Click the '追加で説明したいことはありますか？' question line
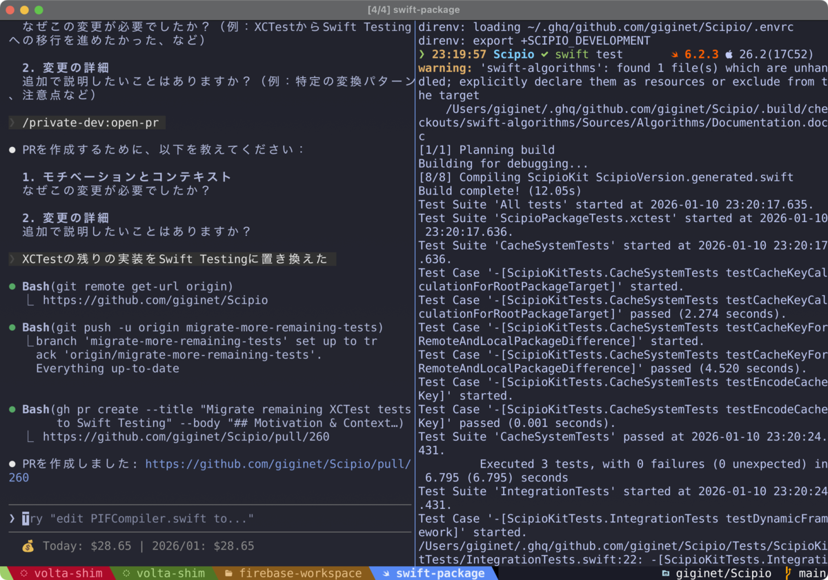This screenshot has width=828, height=580. (x=137, y=232)
